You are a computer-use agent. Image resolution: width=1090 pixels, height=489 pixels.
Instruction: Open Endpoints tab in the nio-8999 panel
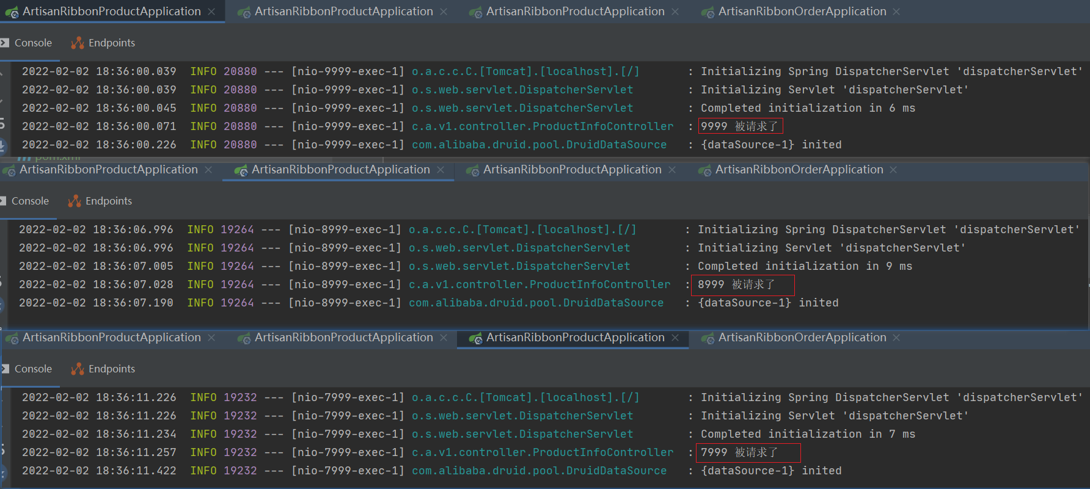108,201
